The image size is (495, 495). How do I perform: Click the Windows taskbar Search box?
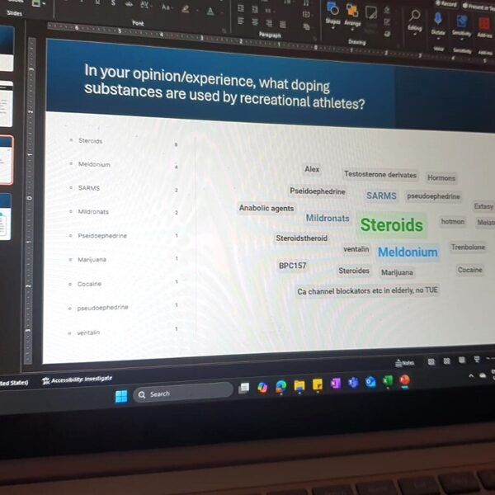click(177, 394)
